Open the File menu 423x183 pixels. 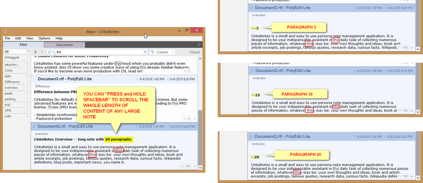[x=7, y=38]
